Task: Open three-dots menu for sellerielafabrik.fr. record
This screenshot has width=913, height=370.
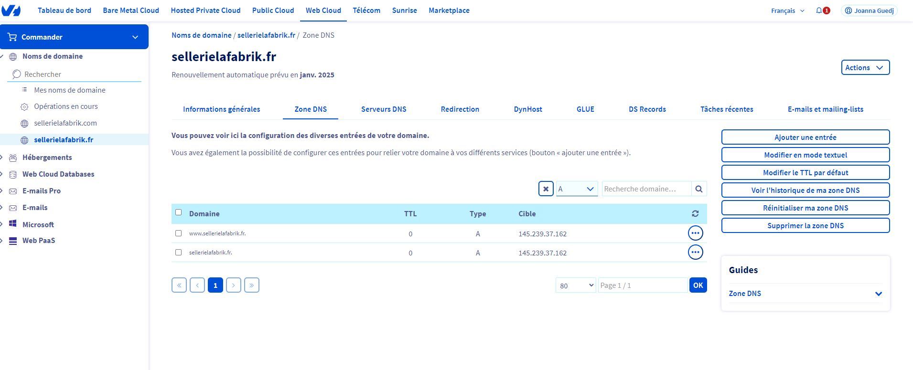Action: tap(695, 253)
